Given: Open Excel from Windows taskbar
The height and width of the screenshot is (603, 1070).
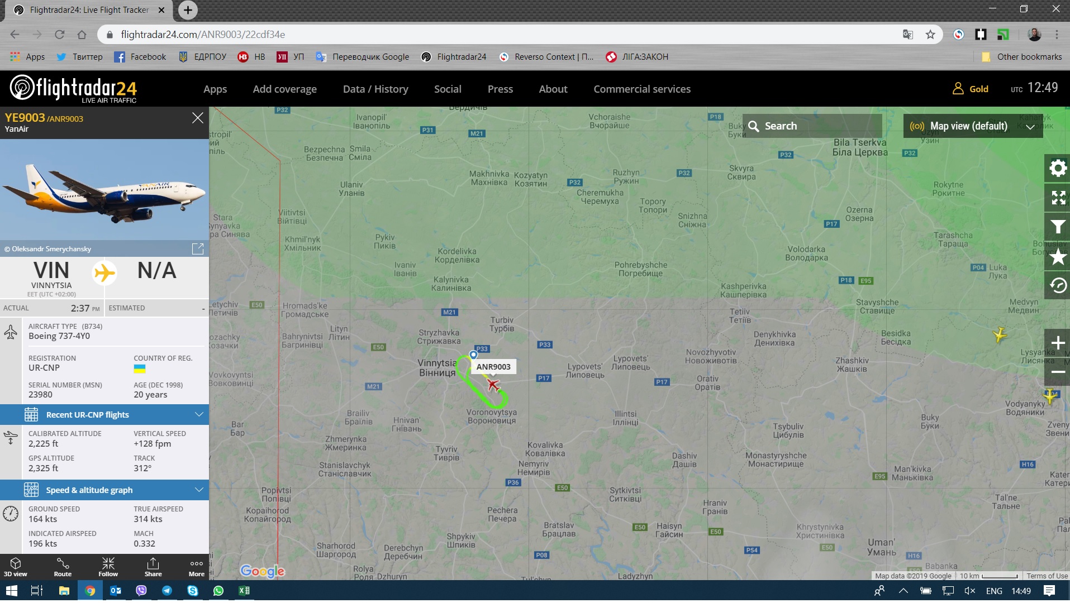Looking at the screenshot, I should [x=244, y=591].
